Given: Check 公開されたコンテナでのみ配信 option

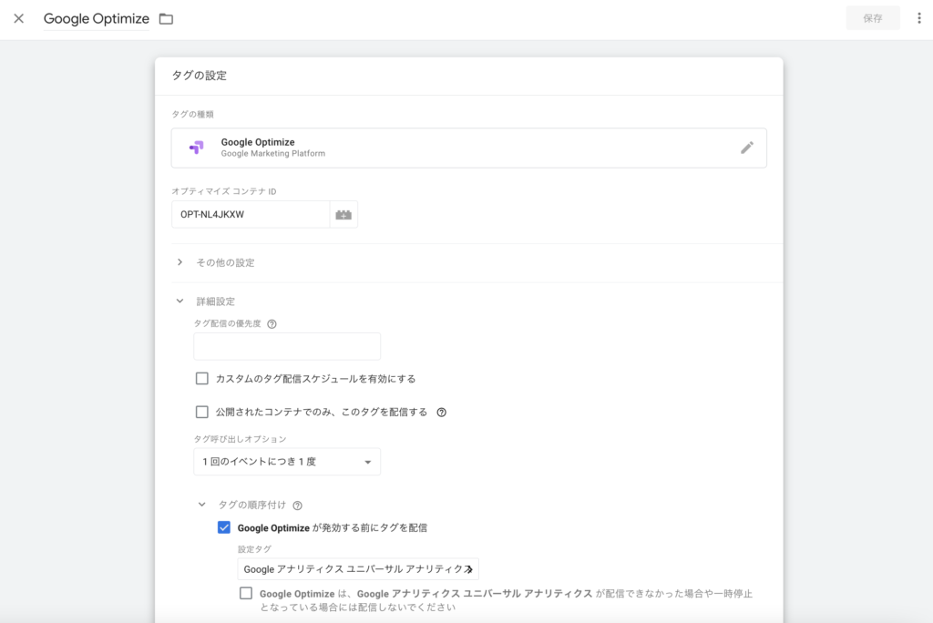Looking at the screenshot, I should click(202, 412).
